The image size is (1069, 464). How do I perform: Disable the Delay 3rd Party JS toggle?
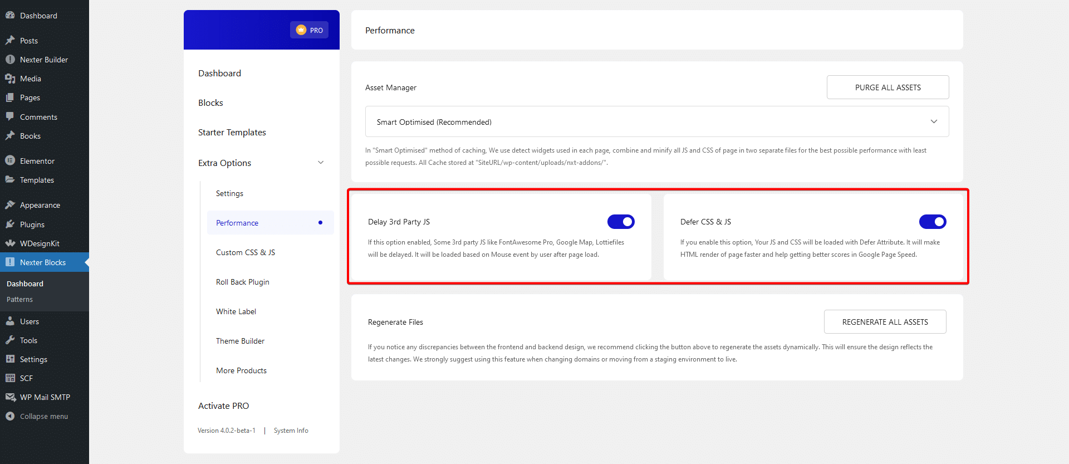[621, 222]
